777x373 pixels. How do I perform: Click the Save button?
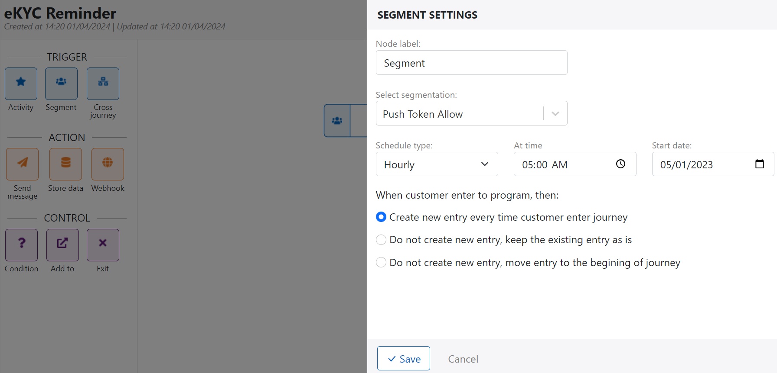pos(403,358)
